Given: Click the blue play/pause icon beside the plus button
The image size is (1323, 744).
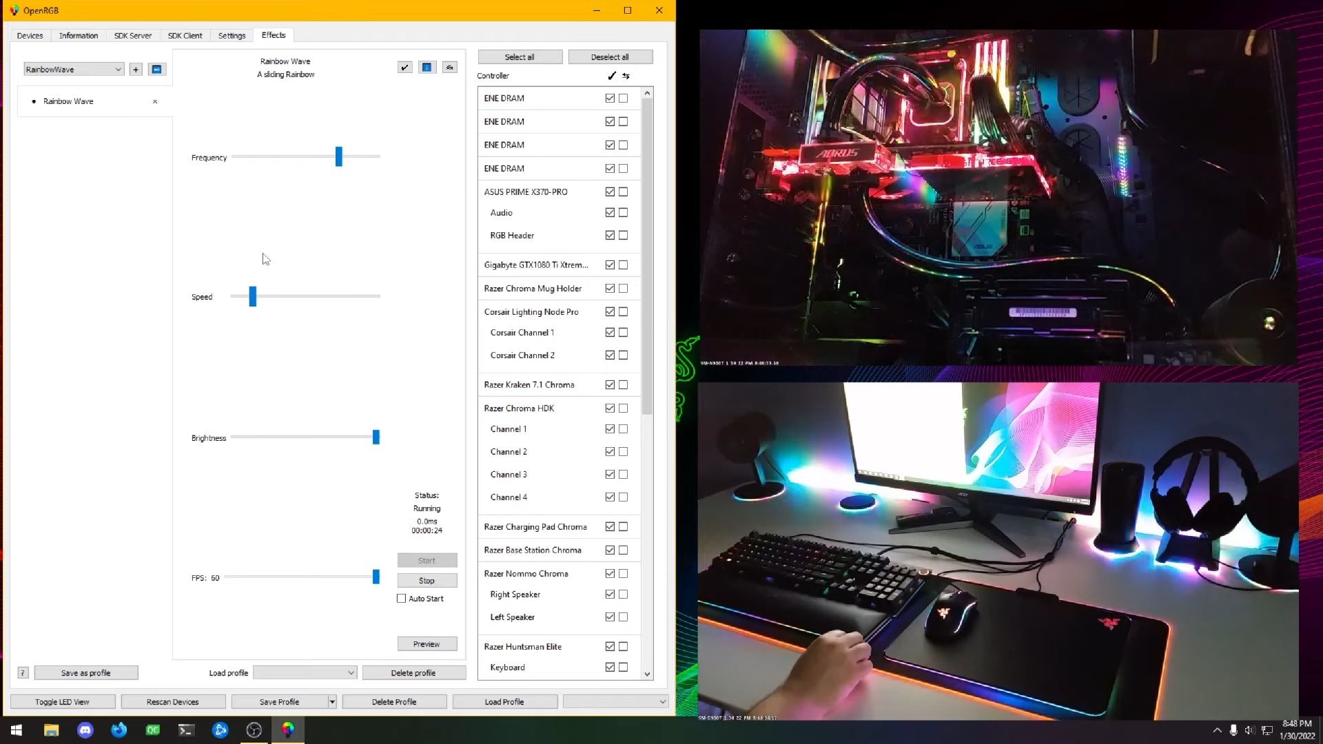Looking at the screenshot, I should click(x=156, y=69).
